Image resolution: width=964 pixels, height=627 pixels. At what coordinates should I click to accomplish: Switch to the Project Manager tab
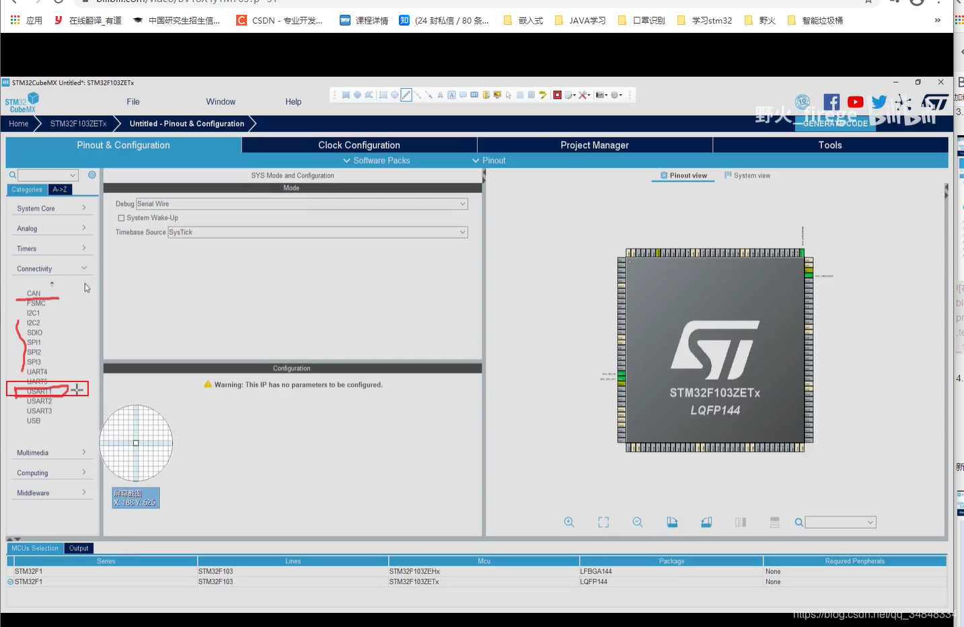(x=595, y=145)
